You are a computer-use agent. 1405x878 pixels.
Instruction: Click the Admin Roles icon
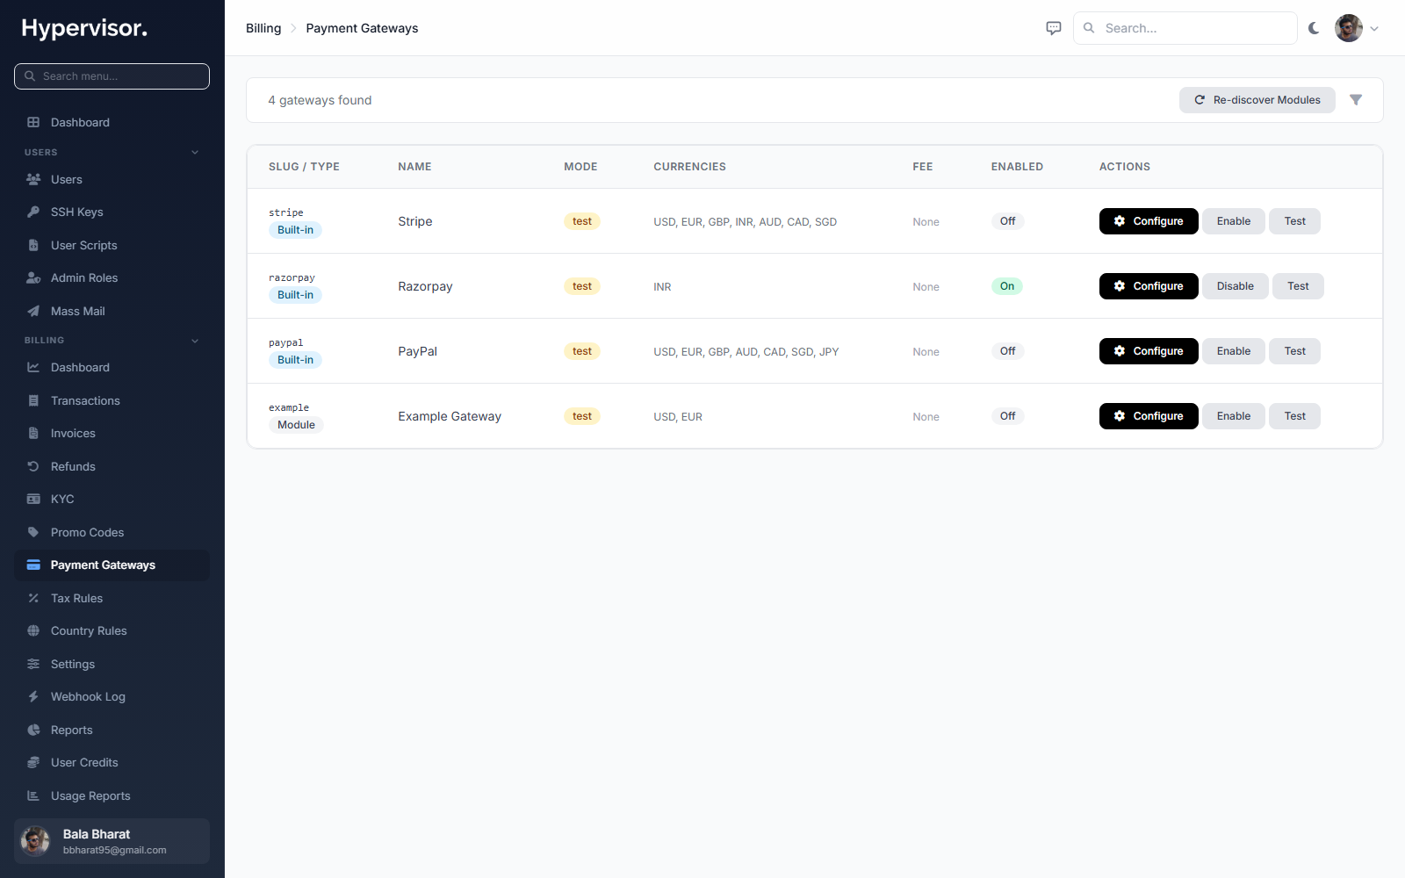click(33, 277)
